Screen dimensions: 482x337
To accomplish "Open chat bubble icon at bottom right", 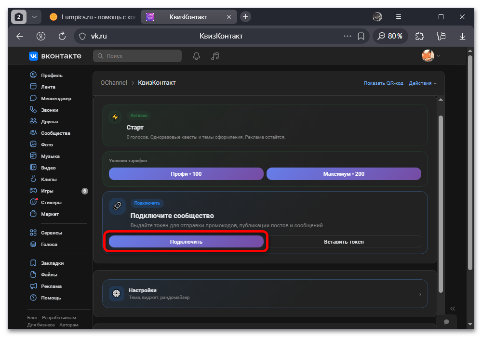I will [446, 322].
